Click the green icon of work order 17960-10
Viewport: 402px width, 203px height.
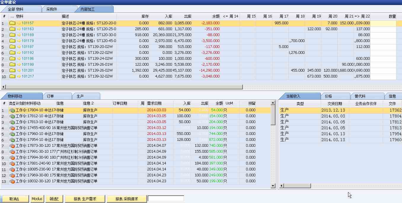(12, 134)
